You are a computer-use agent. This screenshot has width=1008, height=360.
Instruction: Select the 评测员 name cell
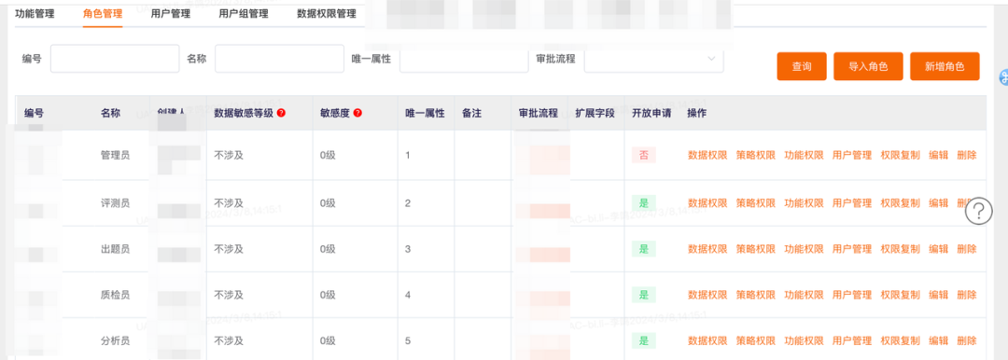(x=115, y=203)
